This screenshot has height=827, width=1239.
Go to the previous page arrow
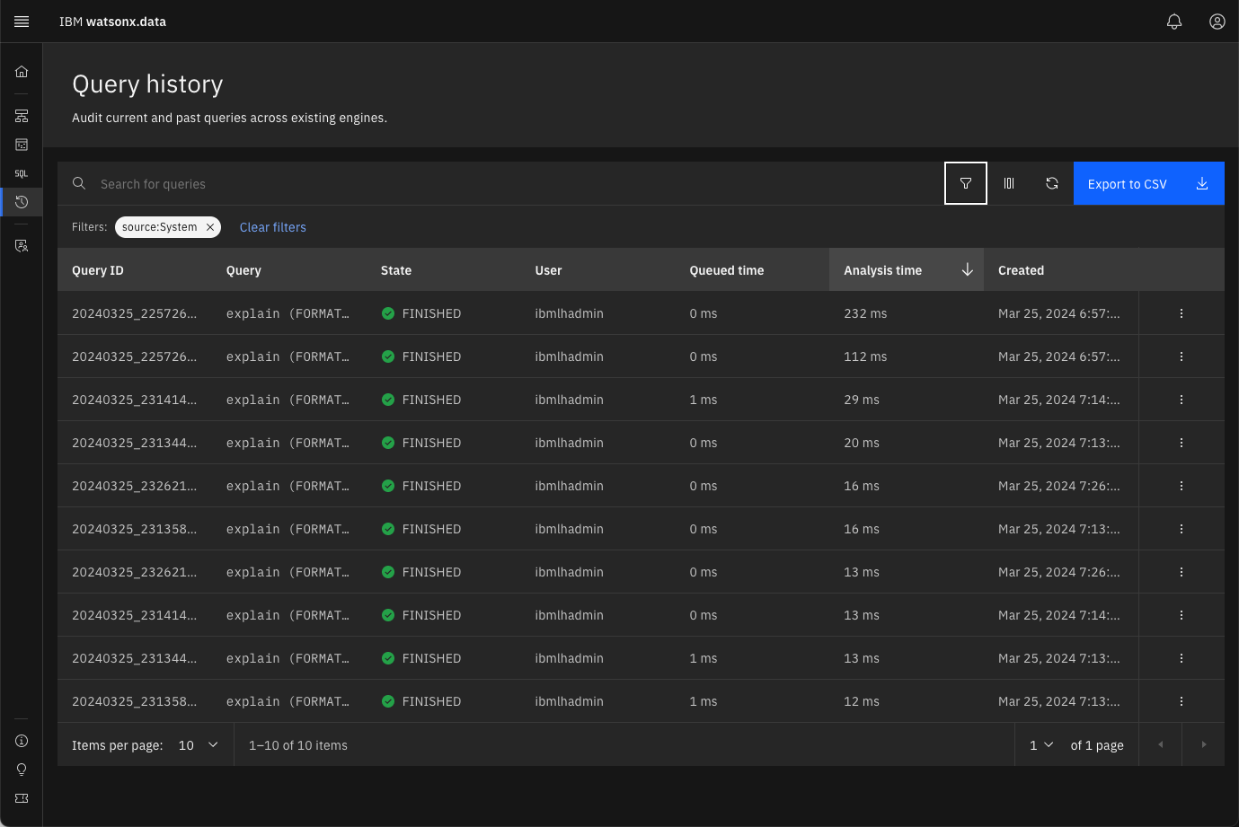tap(1161, 744)
